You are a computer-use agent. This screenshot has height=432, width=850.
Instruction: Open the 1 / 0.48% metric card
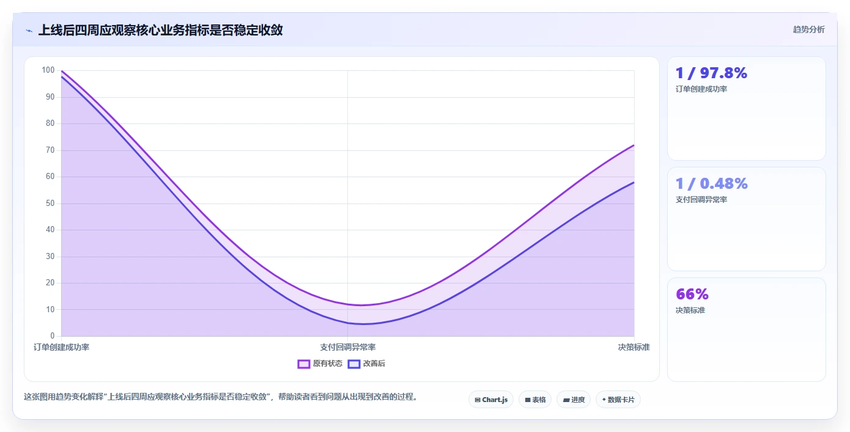pos(747,219)
